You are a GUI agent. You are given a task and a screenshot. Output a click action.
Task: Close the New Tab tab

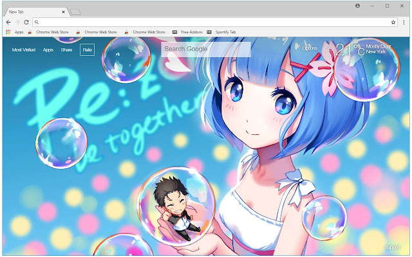(63, 12)
